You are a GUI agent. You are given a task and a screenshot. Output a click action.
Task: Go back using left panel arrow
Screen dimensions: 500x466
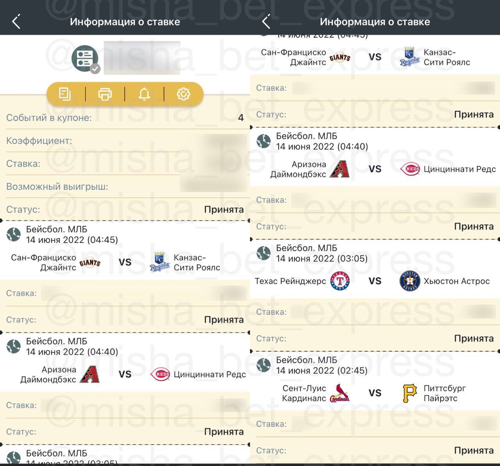tap(16, 22)
